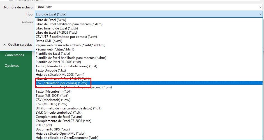This screenshot has height=140, width=264.
Task: Pick Hoja de cálculo Open XML (*.xlsx)
Action: pyautogui.click(x=149, y=134)
